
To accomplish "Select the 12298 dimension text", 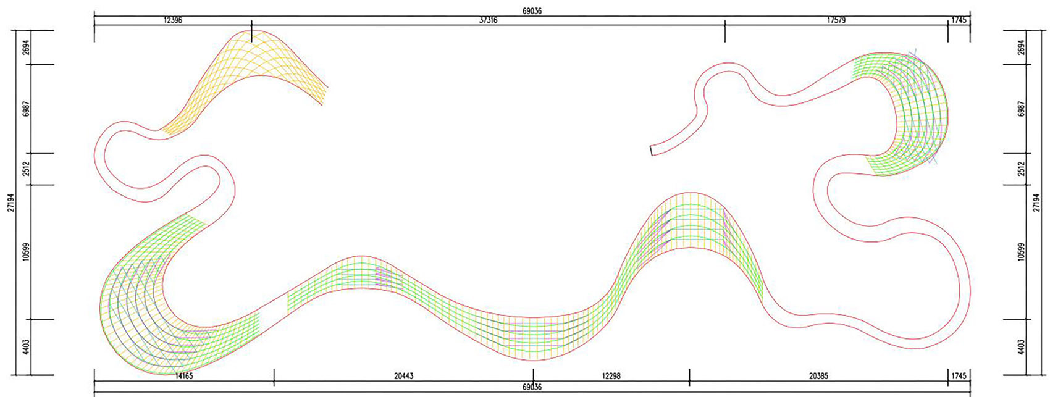I will [611, 375].
